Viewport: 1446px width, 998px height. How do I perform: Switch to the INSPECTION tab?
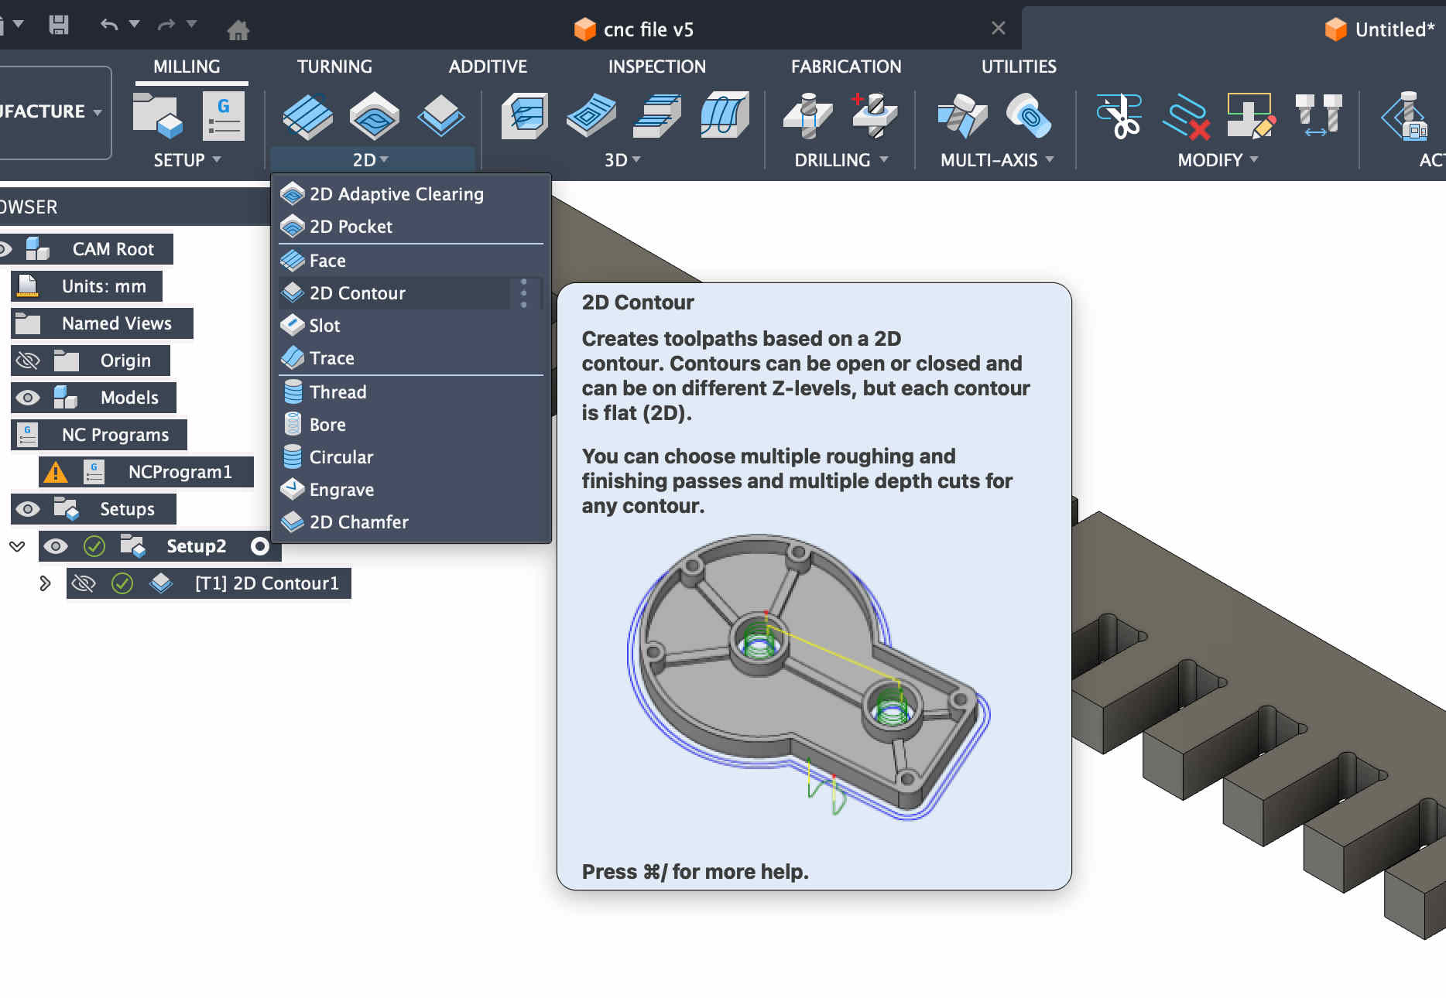pyautogui.click(x=656, y=67)
